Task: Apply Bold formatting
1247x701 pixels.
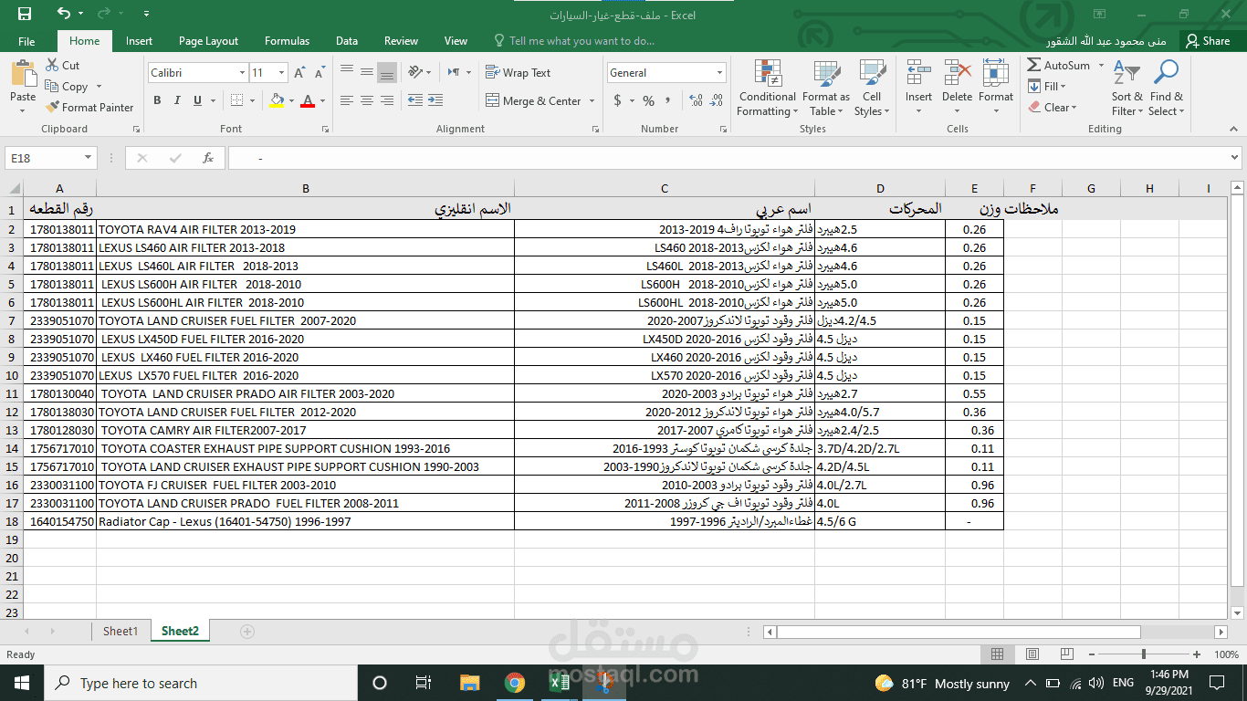Action: tap(157, 100)
